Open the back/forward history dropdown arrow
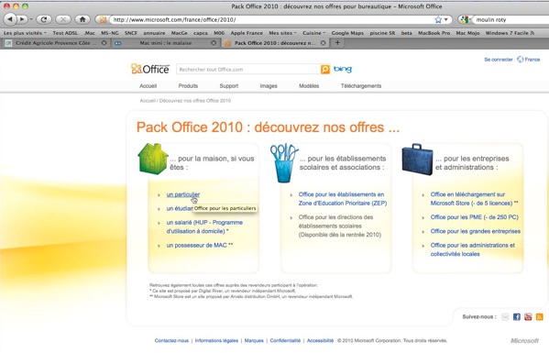The width and height of the screenshot is (549, 353). tap(31, 19)
